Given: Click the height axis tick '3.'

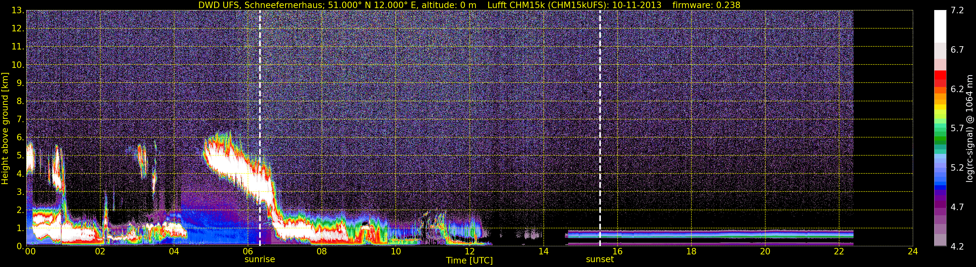Looking at the screenshot, I should click(x=20, y=192).
